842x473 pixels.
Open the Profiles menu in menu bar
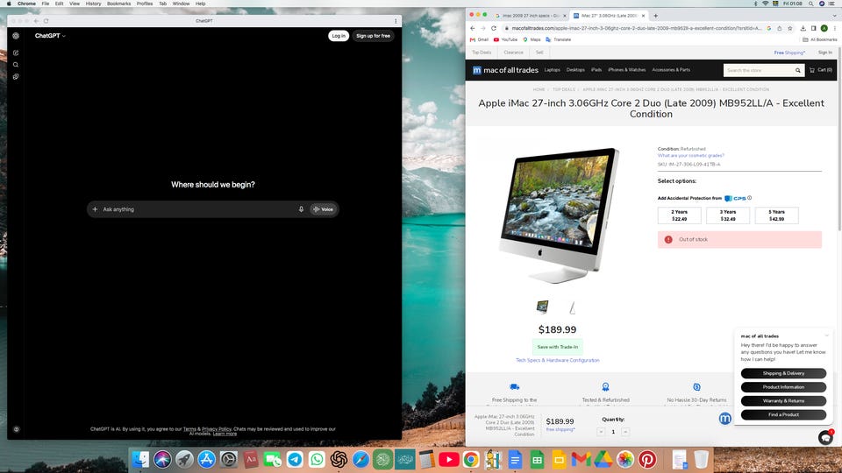pos(145,4)
